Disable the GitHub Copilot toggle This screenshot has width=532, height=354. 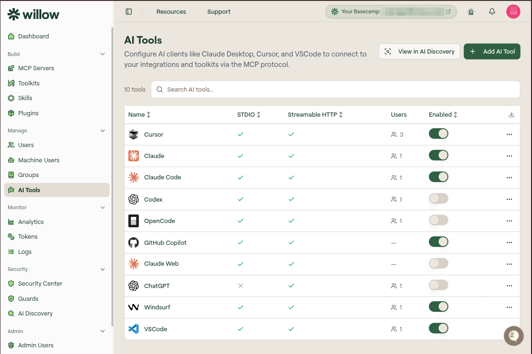pyautogui.click(x=438, y=242)
